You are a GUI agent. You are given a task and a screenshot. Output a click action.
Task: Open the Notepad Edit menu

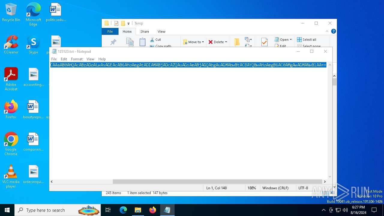(64, 59)
